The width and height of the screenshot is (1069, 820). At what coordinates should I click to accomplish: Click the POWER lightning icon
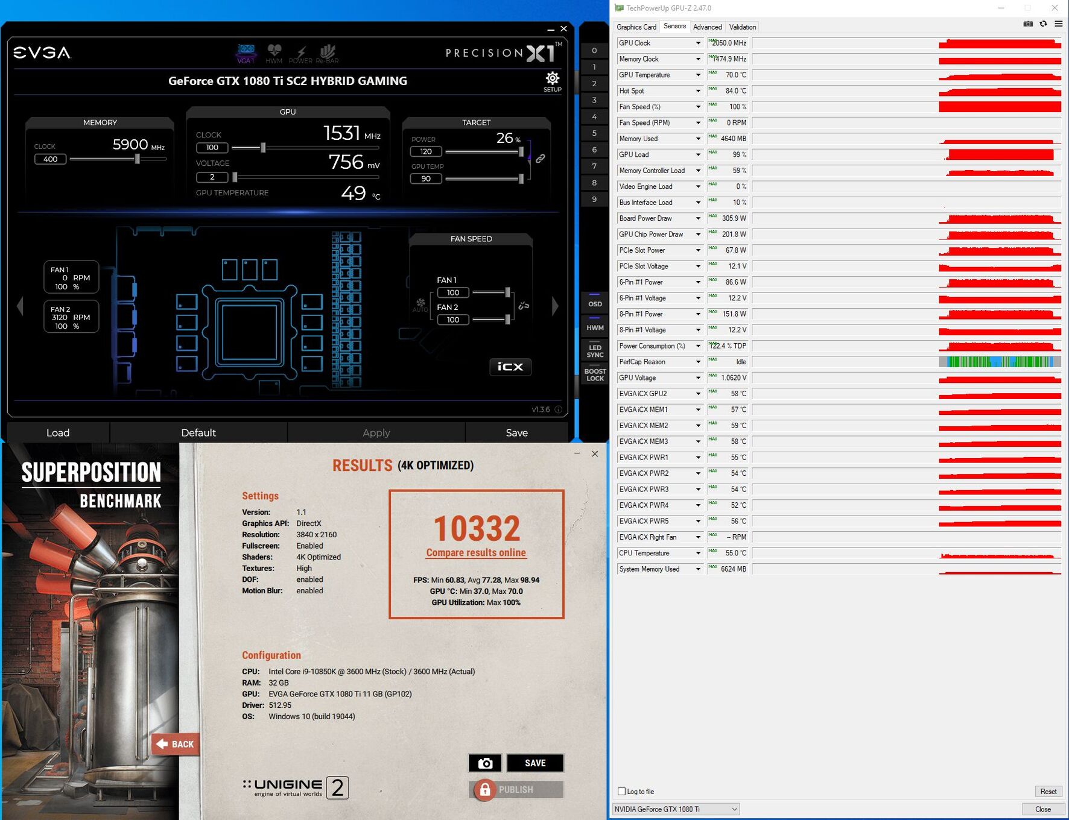[300, 53]
